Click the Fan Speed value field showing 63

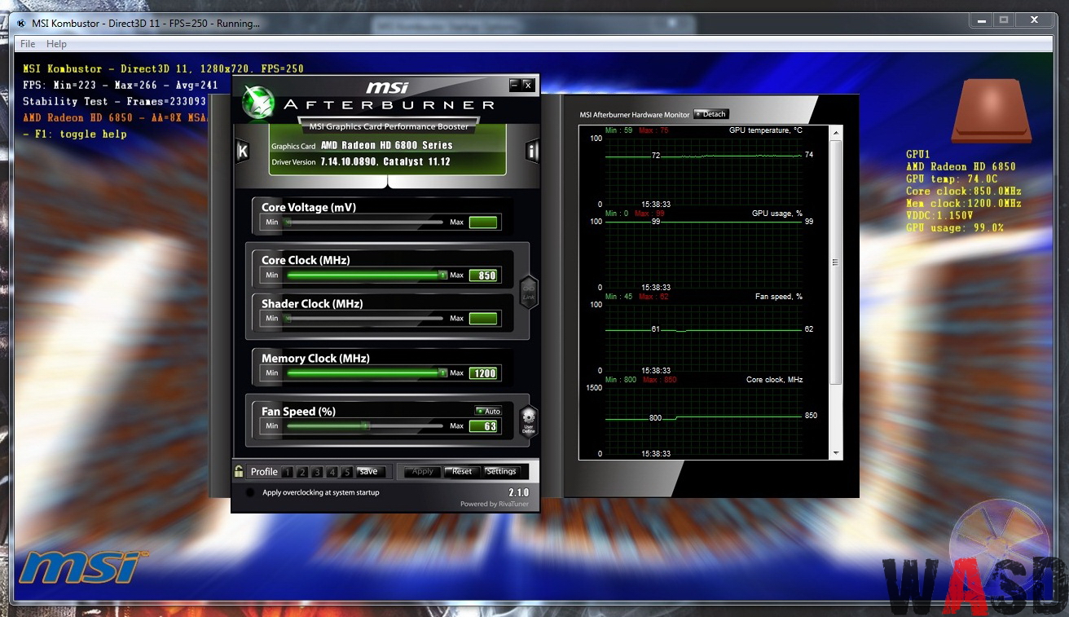pos(483,425)
